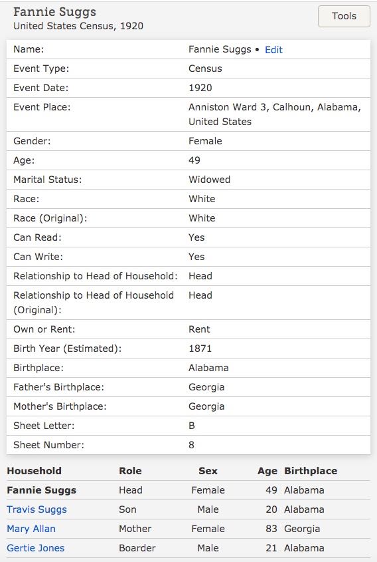Open Travis Suggs household member record
The image size is (377, 562).
[x=37, y=509]
